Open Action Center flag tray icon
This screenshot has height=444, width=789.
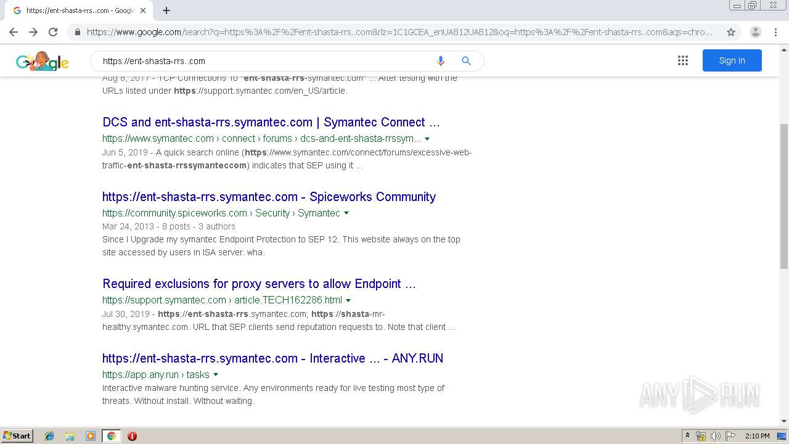pyautogui.click(x=730, y=436)
